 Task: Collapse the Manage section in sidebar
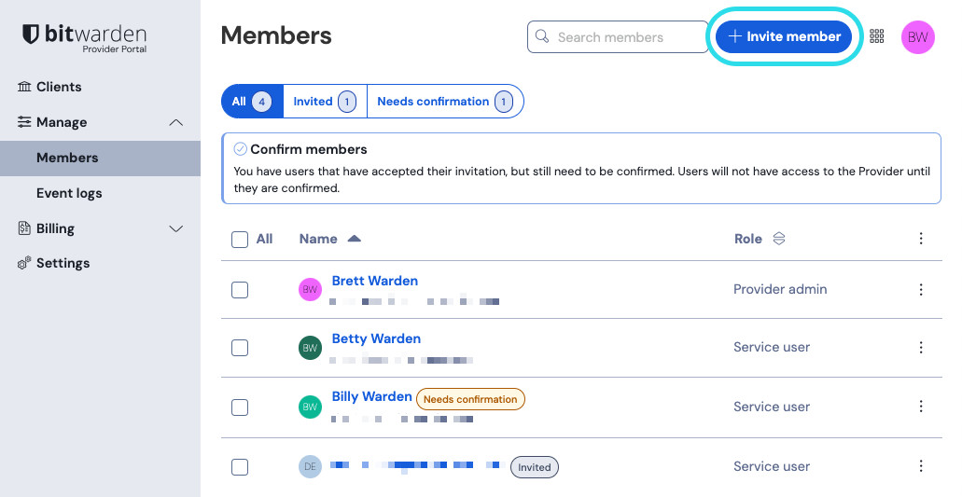pyautogui.click(x=175, y=122)
